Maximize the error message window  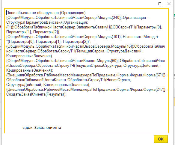tap(160, 4)
